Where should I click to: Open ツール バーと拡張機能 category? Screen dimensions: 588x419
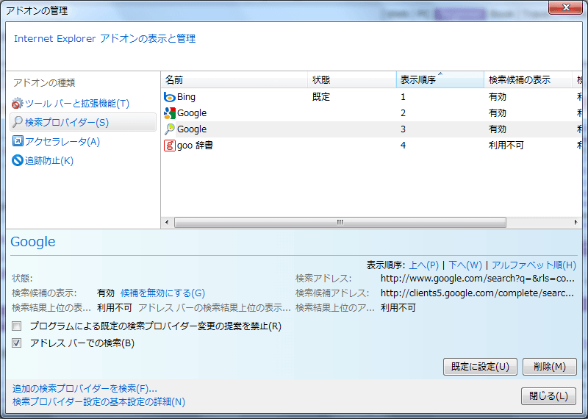coord(77,104)
